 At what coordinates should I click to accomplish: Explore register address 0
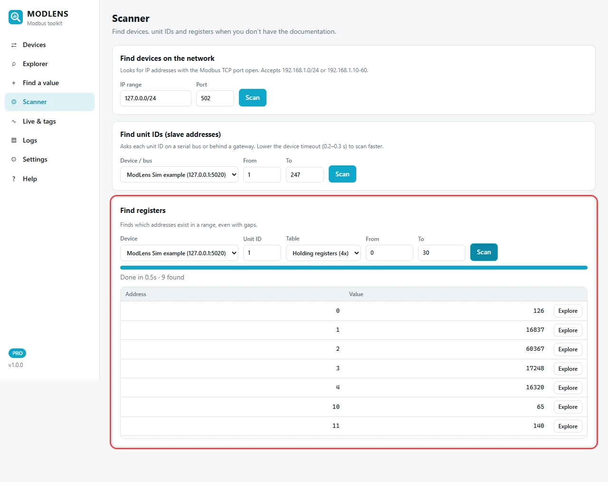568,311
